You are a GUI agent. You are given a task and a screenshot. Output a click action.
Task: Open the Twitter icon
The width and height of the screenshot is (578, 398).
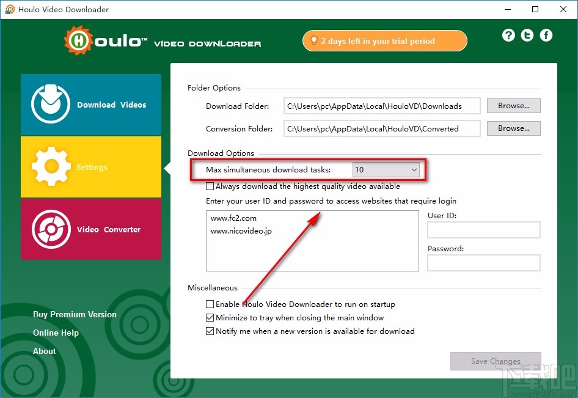(527, 35)
